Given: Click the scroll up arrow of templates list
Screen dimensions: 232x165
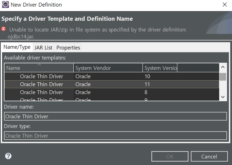Looking at the screenshot, I should pyautogui.click(x=223, y=67).
